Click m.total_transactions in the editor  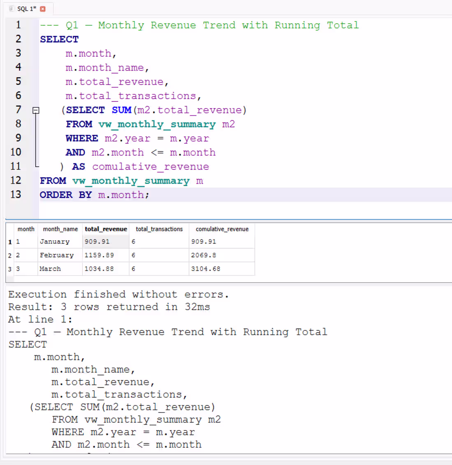[x=131, y=96]
